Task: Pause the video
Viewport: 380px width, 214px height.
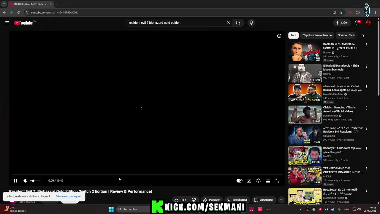Action: click(x=15, y=181)
